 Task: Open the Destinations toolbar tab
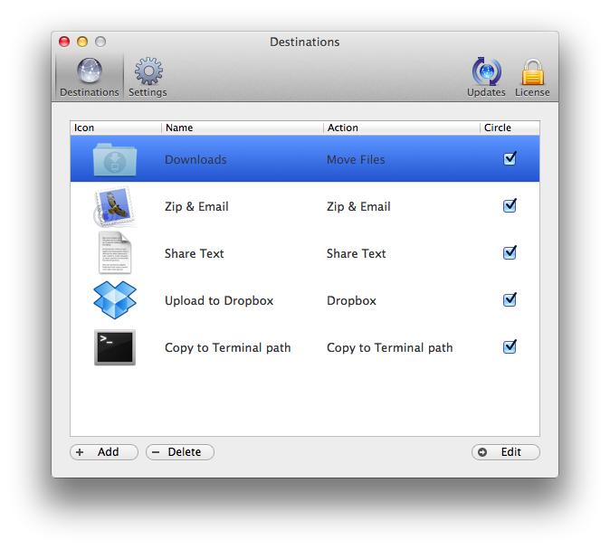click(x=90, y=77)
